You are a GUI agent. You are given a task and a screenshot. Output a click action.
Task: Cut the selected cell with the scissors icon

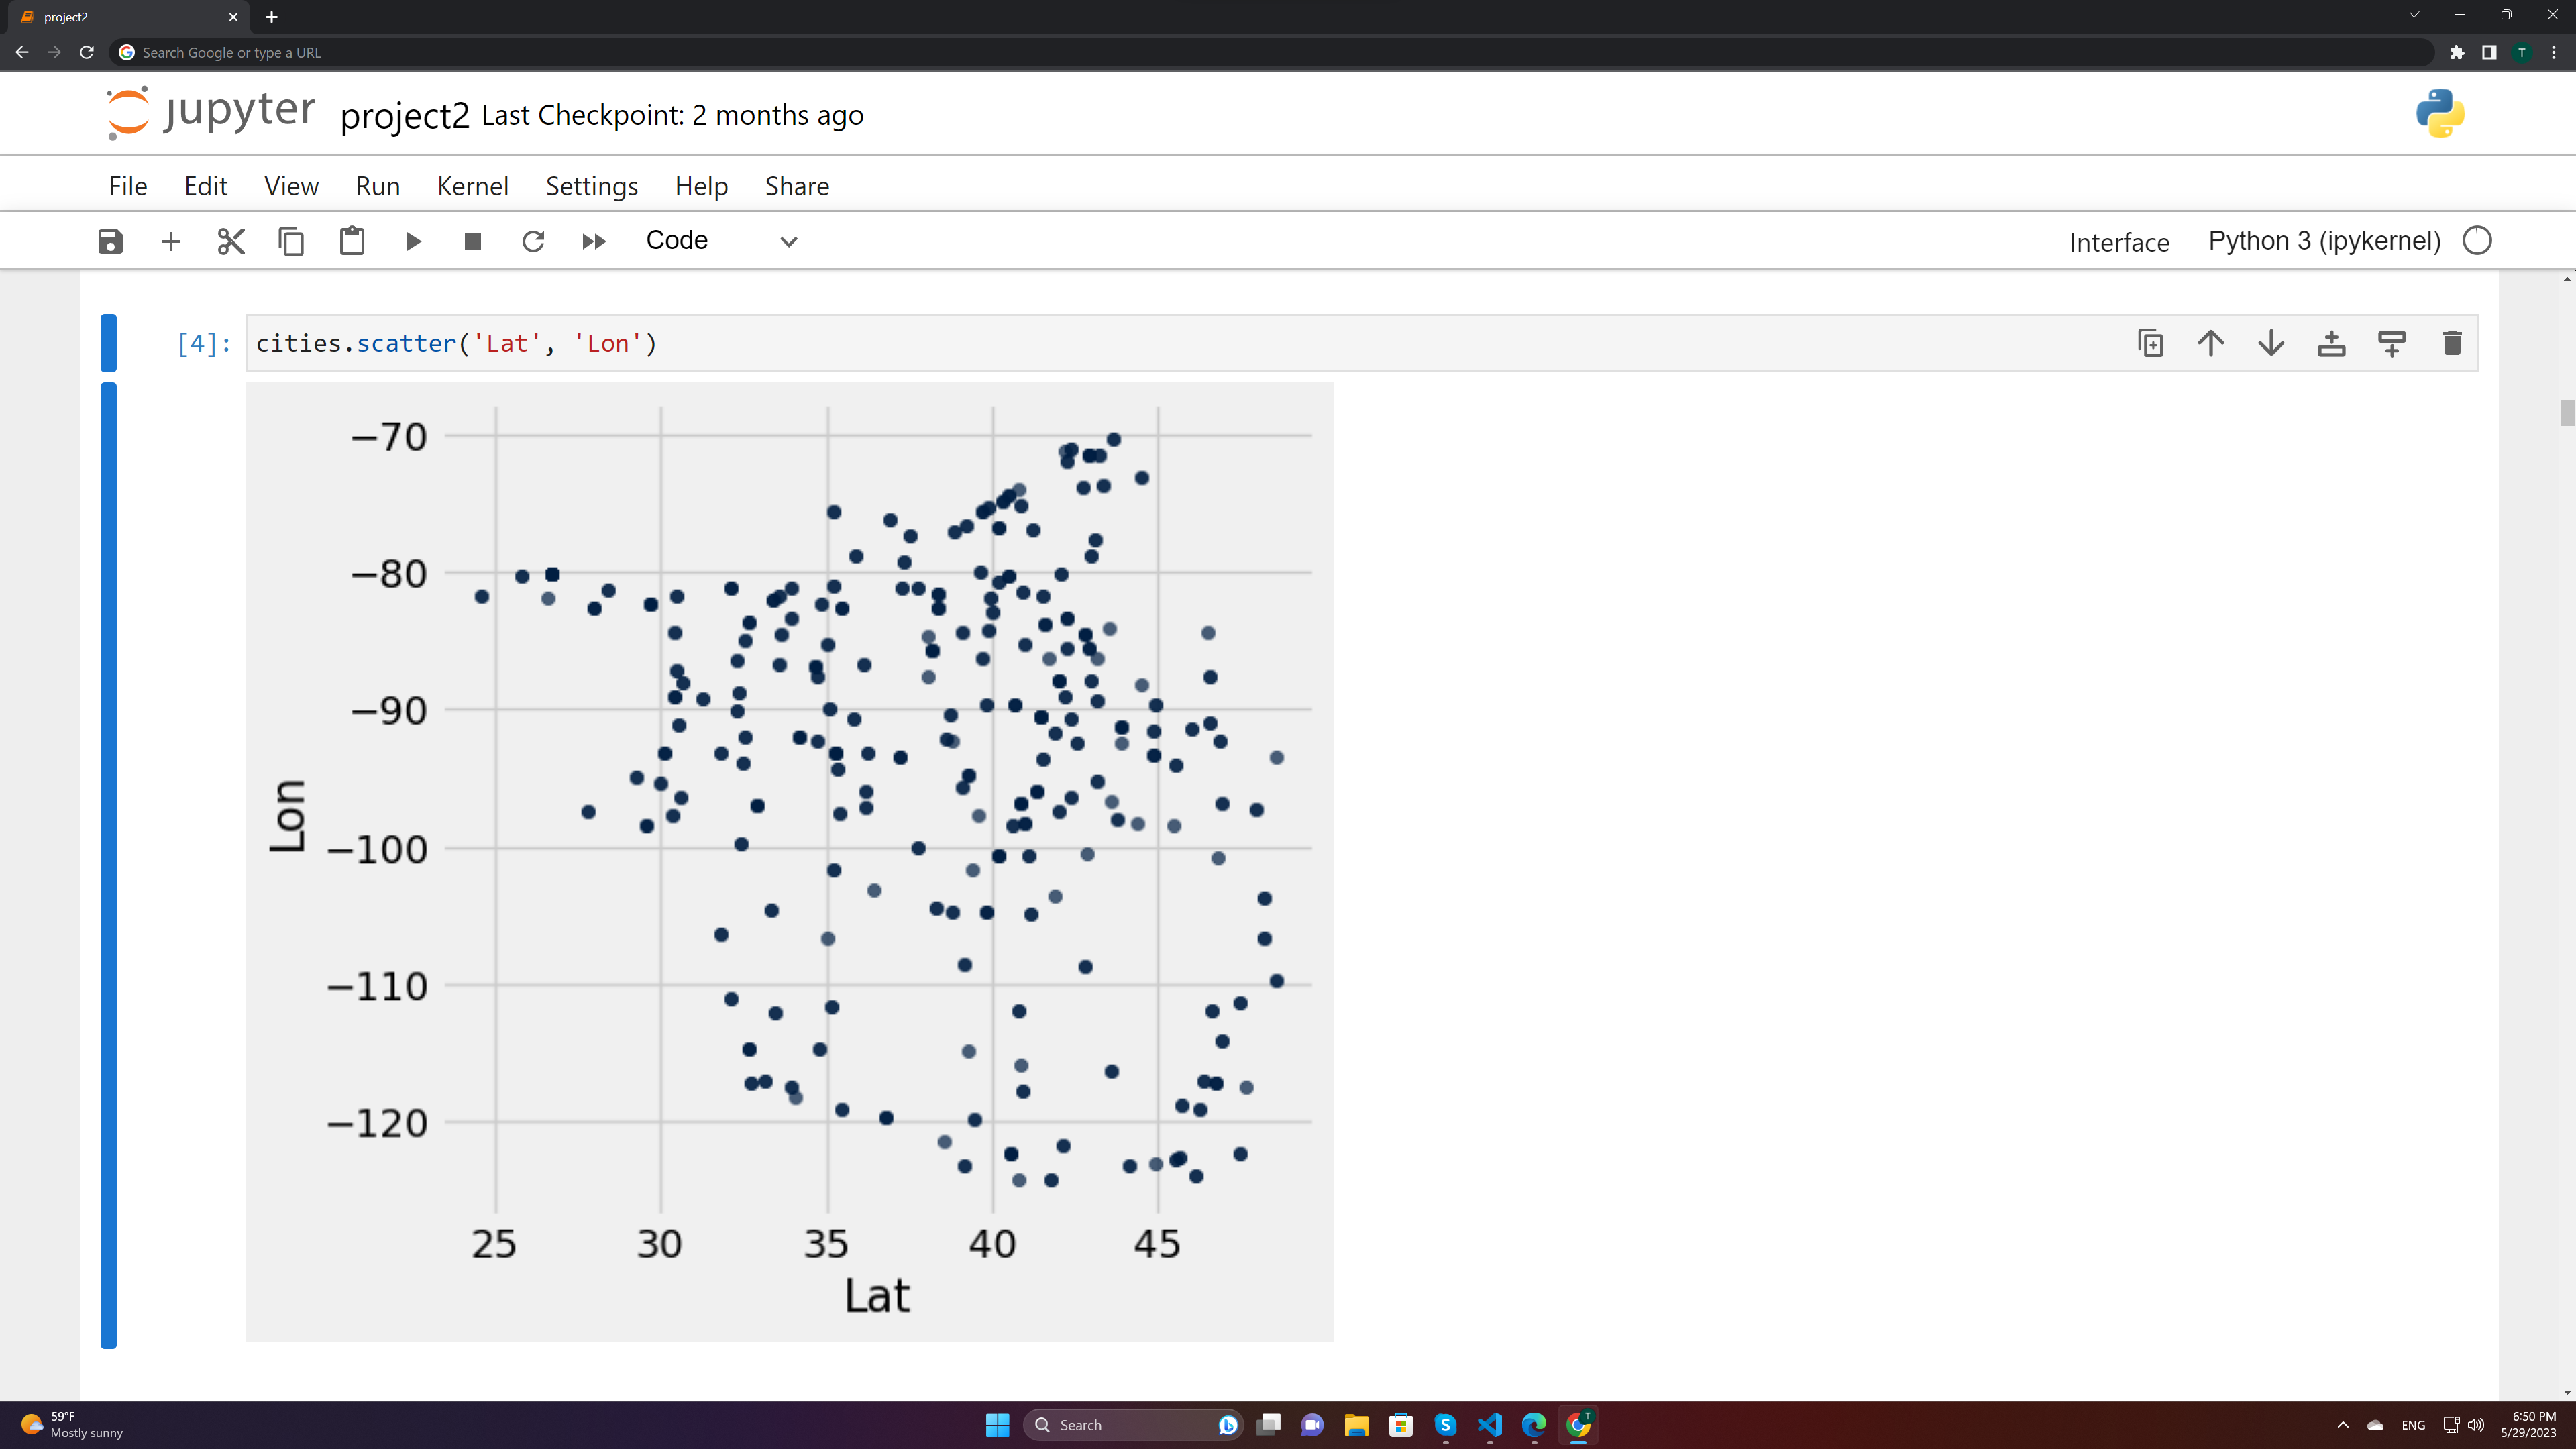coord(231,241)
